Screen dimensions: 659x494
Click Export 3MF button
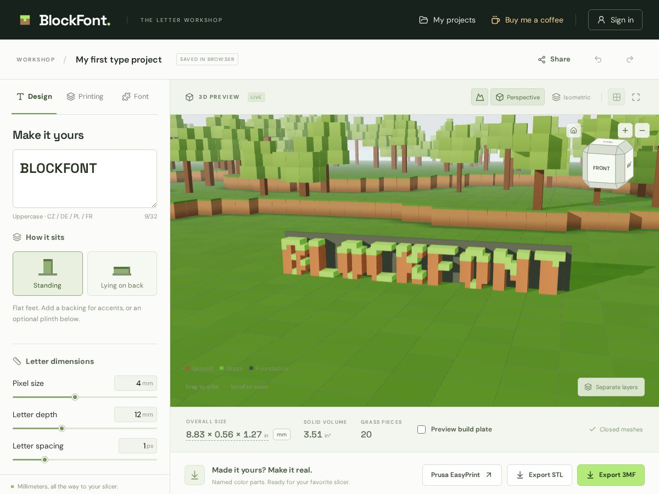[611, 475]
